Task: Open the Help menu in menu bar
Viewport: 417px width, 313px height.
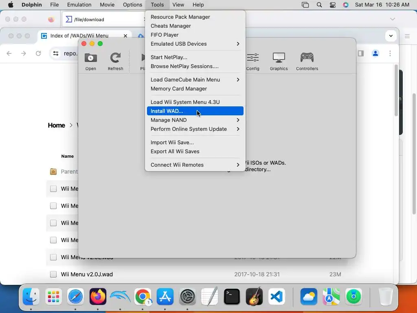Action: click(198, 5)
